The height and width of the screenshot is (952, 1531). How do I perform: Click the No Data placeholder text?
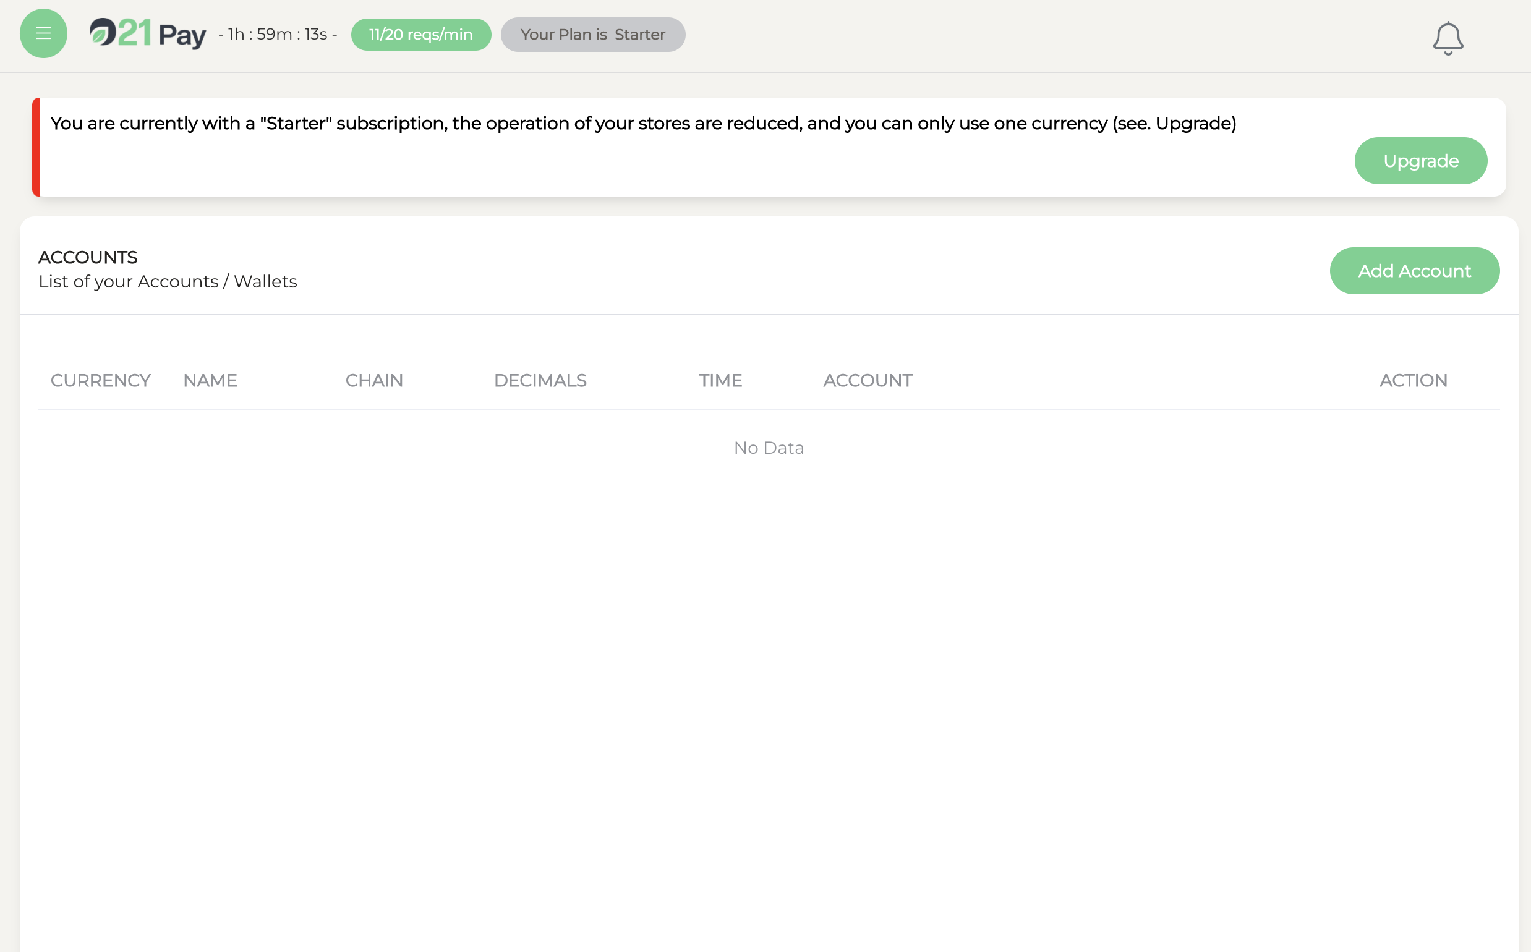tap(769, 448)
